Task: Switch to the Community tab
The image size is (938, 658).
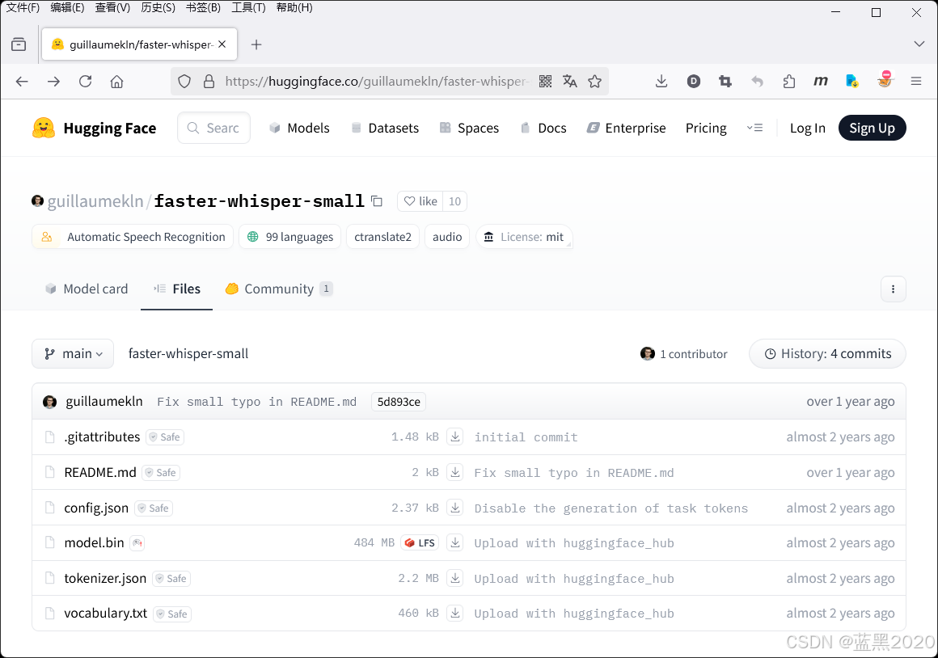Action: point(279,289)
